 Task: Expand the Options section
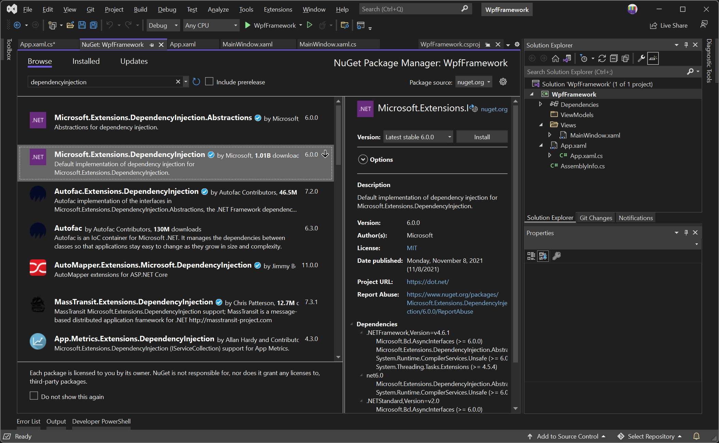(x=363, y=159)
